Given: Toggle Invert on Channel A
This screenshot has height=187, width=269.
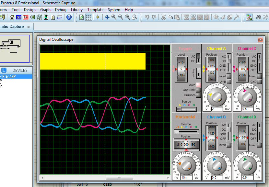Looking at the screenshot, I should (228, 76).
